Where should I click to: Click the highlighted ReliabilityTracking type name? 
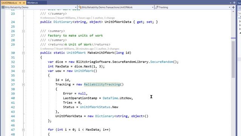pos(102,85)
